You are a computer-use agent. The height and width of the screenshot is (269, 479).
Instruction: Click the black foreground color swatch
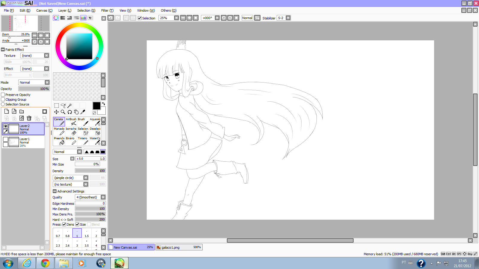pos(96,106)
